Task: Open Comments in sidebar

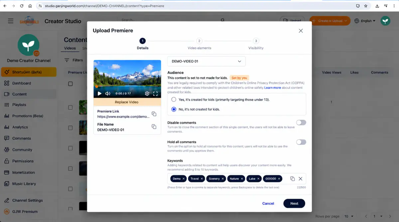Action: [29, 138]
